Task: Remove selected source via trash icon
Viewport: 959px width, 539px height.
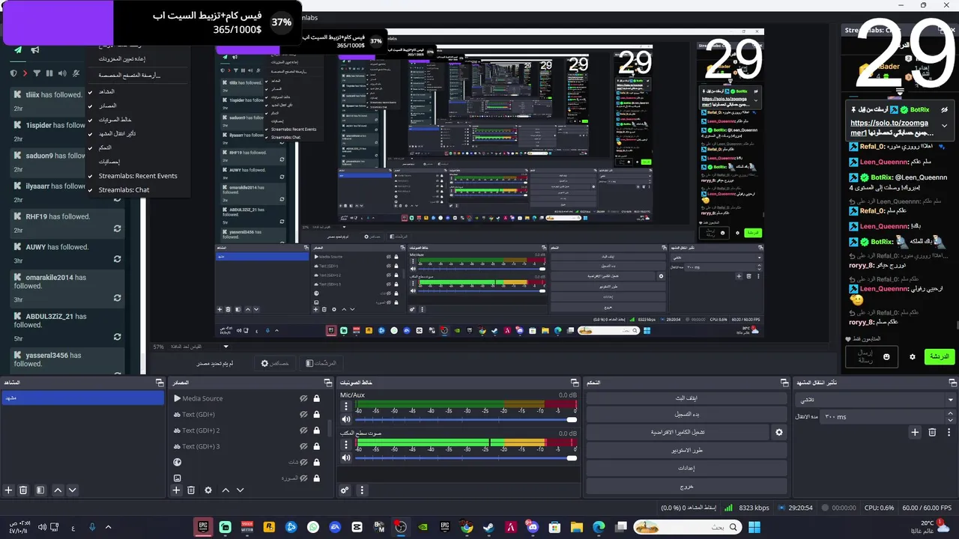Action: click(191, 490)
